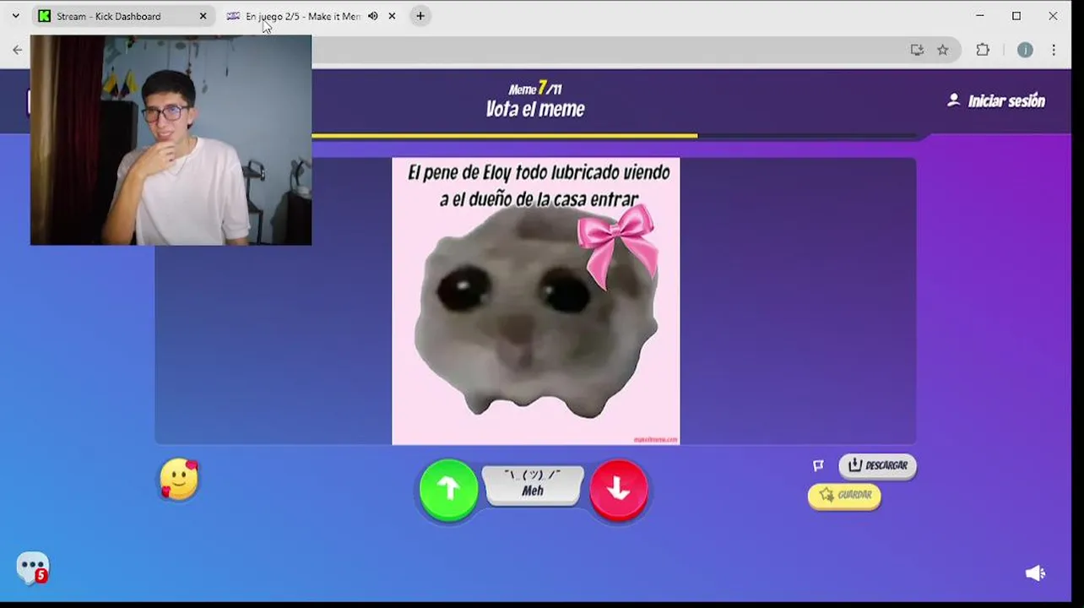Click the 'Vota el meme' heading
Image resolution: width=1084 pixels, height=608 pixels.
[535, 109]
